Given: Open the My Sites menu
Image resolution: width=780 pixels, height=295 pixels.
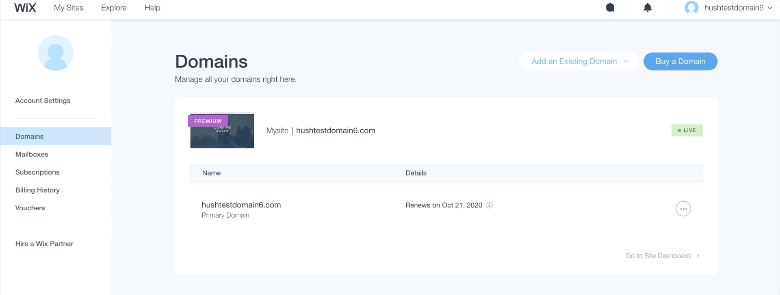Looking at the screenshot, I should (x=69, y=8).
